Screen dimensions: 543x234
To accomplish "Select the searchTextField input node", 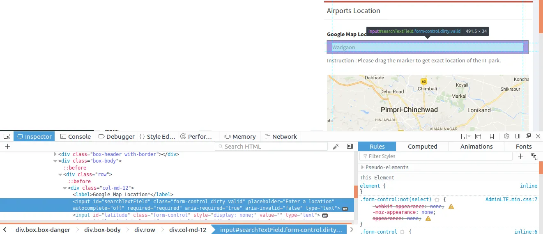I will pos(177,205).
